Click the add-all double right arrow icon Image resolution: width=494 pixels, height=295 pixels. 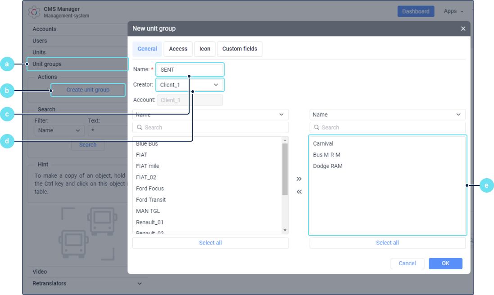click(x=299, y=179)
